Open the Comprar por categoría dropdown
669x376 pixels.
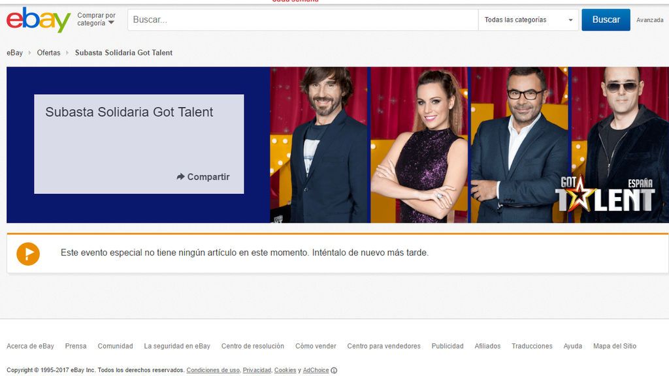(x=96, y=19)
